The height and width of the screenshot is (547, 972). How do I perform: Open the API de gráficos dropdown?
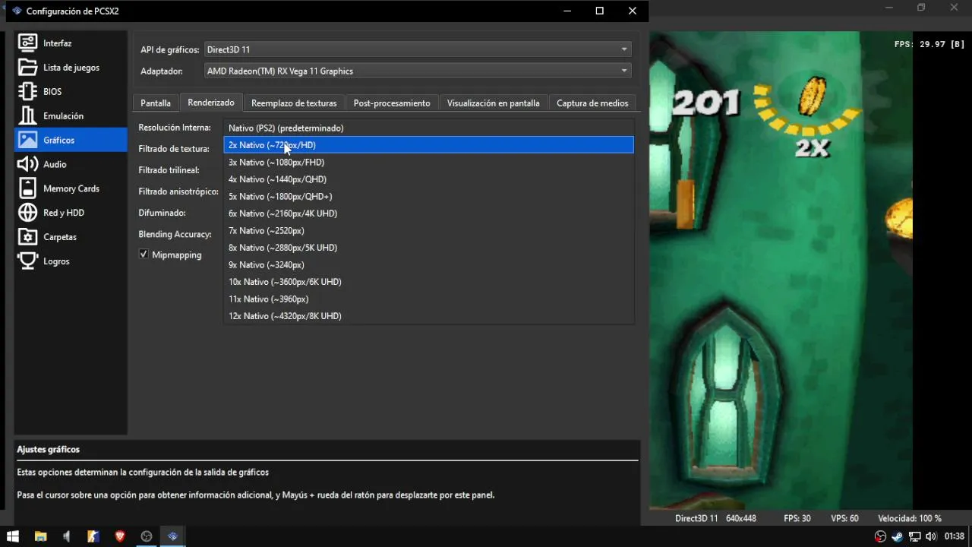coord(418,49)
